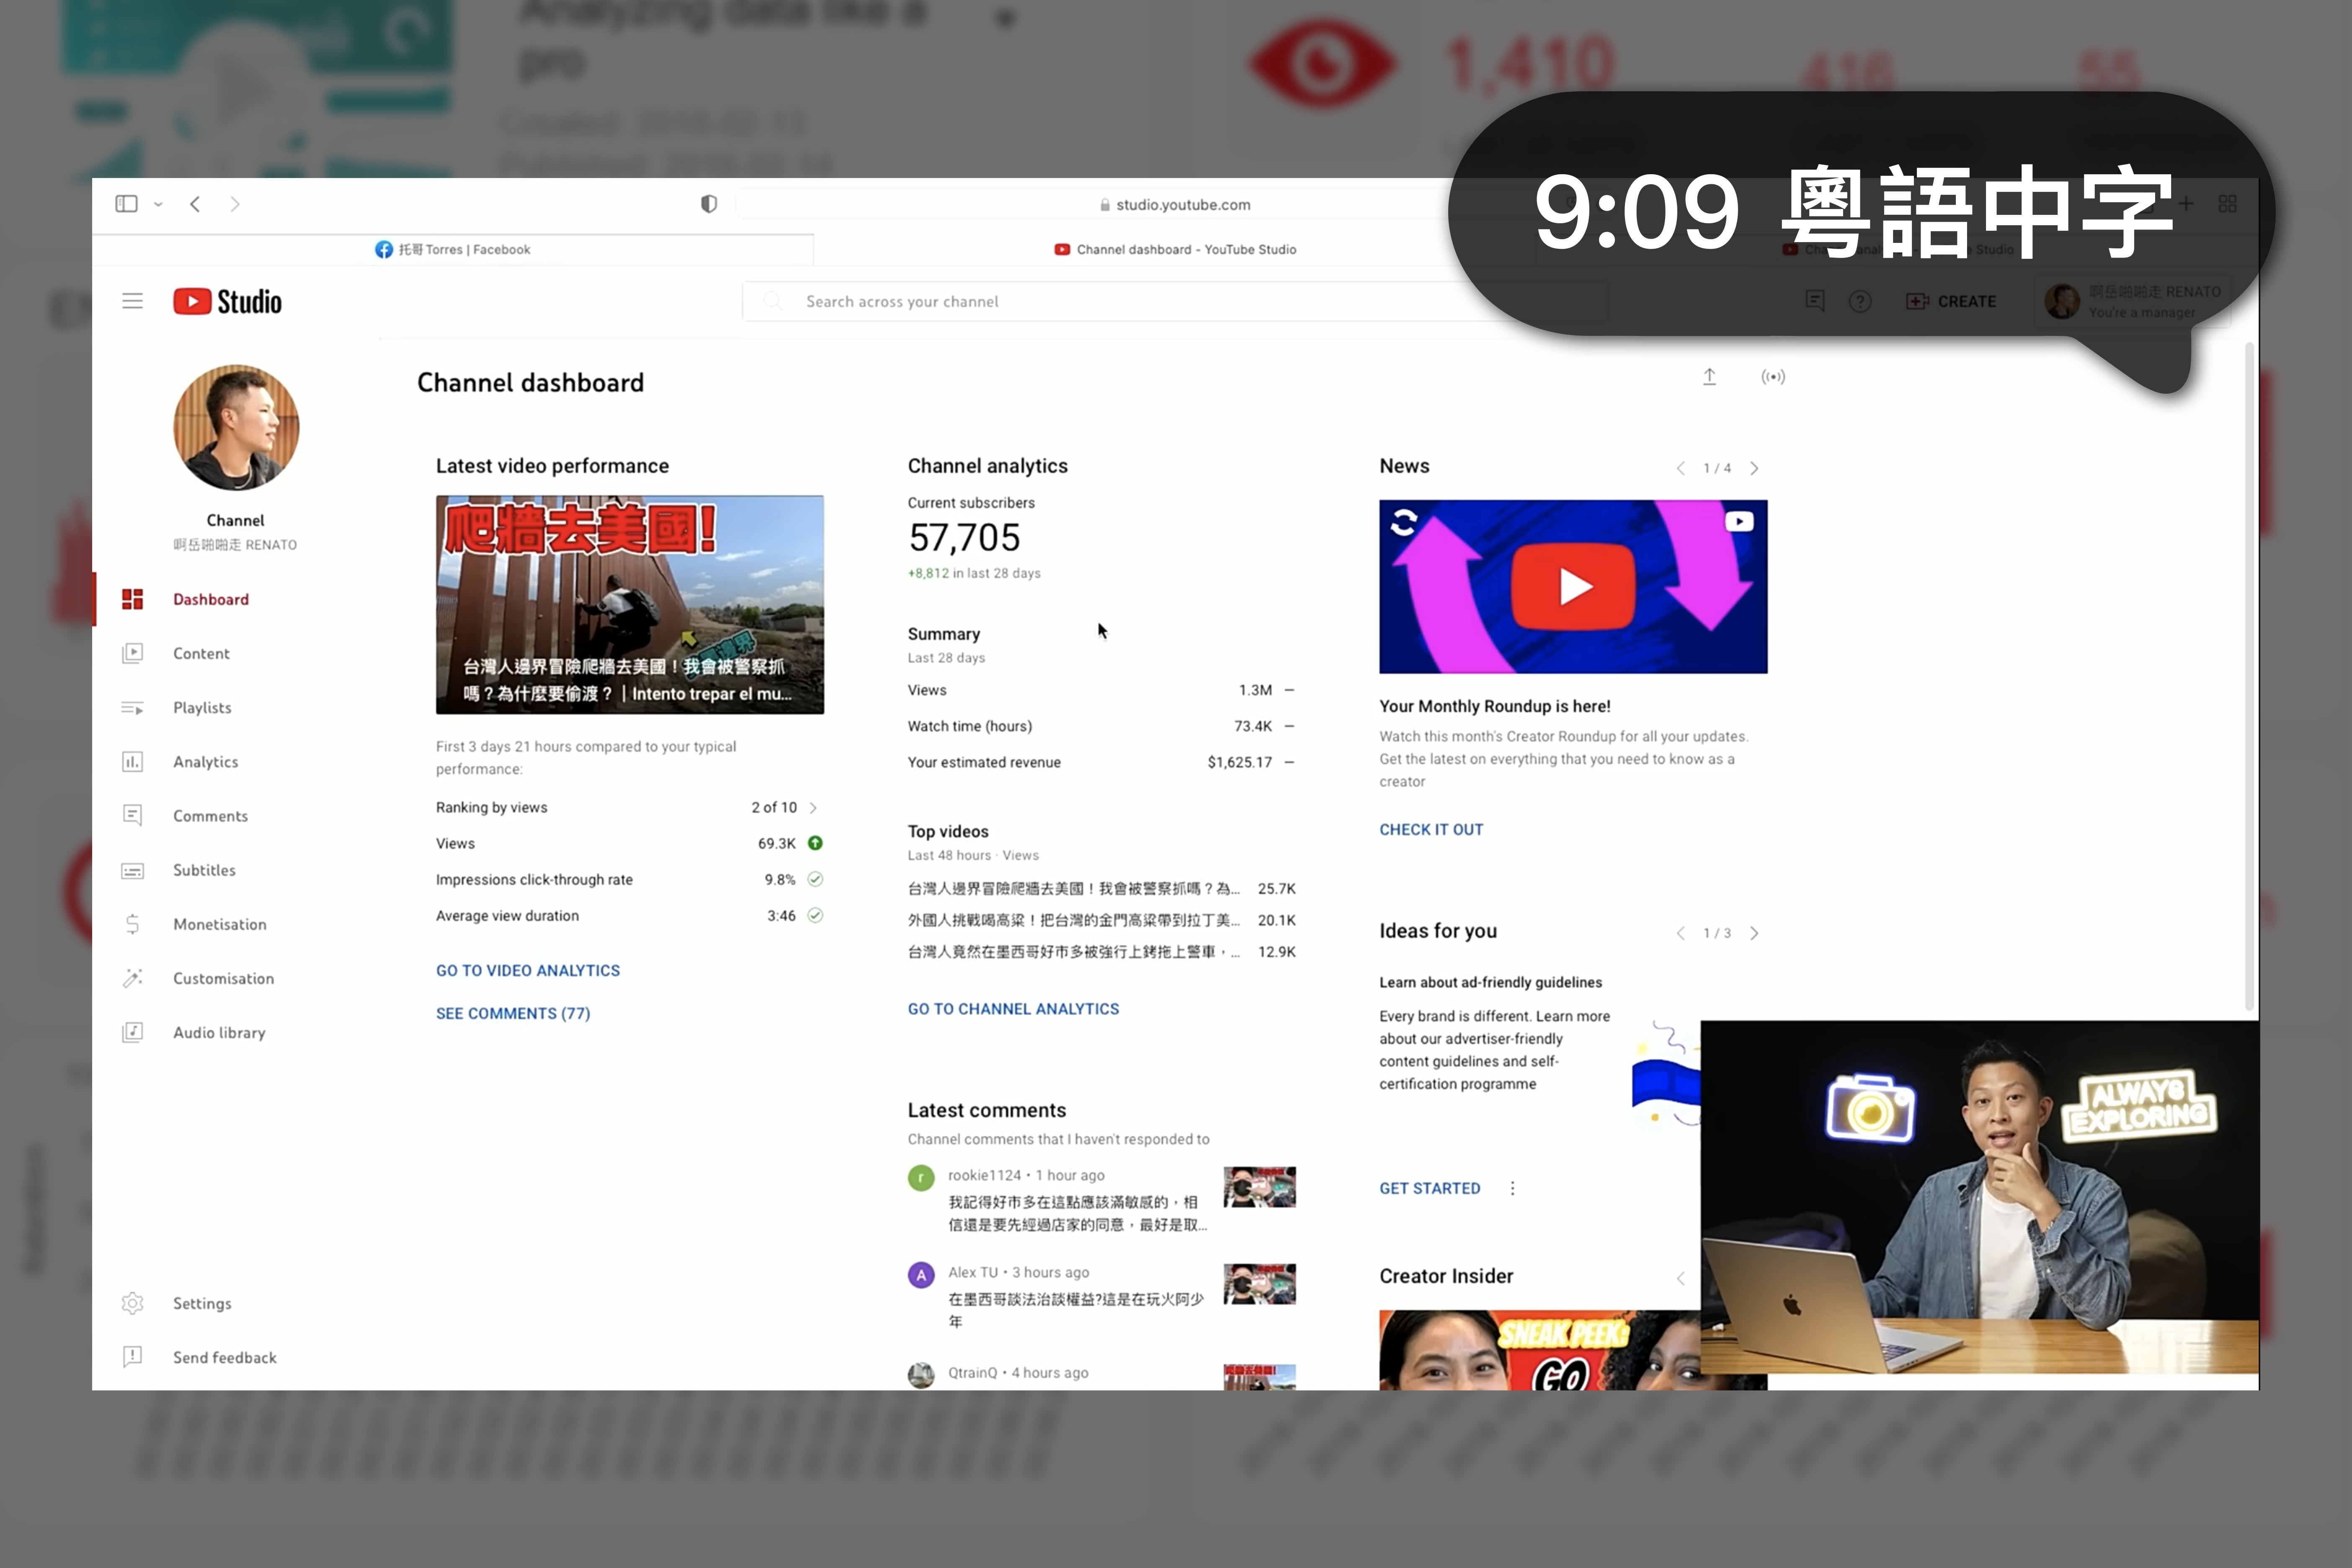Go back with the Safari back arrow
Viewport: 2352px width, 1568px height.
195,204
